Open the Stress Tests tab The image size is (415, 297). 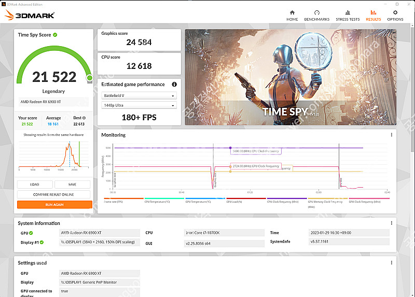click(x=348, y=16)
